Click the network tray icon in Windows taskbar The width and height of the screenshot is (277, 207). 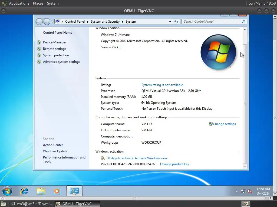(x=243, y=191)
